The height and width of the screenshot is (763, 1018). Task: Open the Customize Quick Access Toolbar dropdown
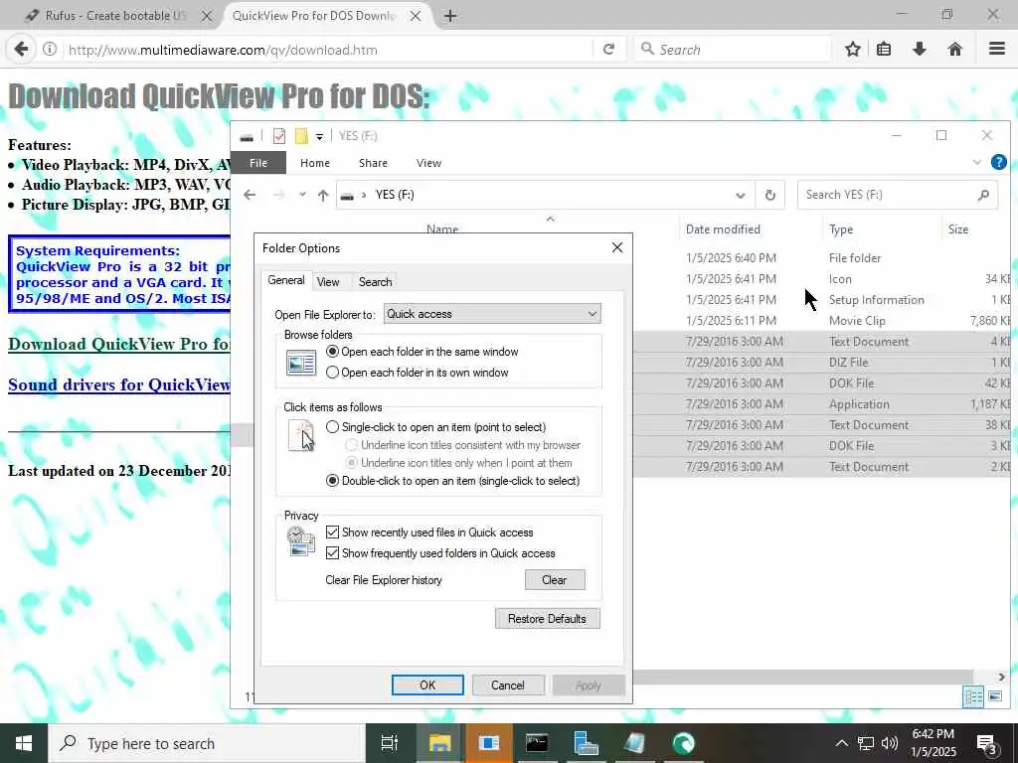pyautogui.click(x=319, y=136)
